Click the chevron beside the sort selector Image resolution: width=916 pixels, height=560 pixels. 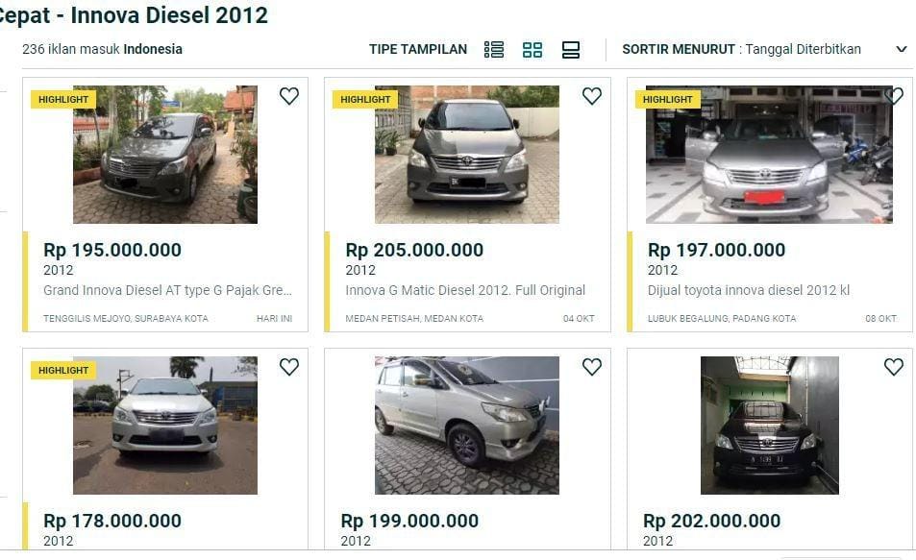pyautogui.click(x=902, y=49)
